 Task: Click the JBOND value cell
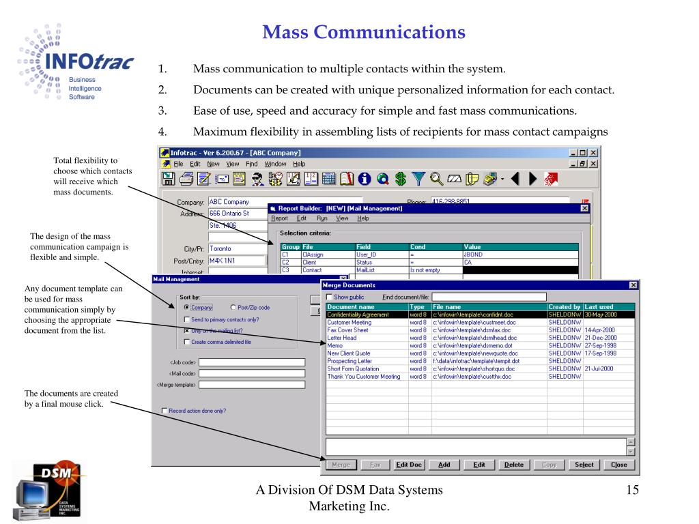[x=520, y=255]
